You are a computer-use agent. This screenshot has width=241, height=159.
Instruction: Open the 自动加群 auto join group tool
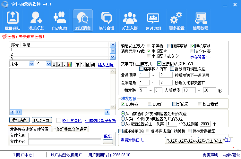[60, 20]
